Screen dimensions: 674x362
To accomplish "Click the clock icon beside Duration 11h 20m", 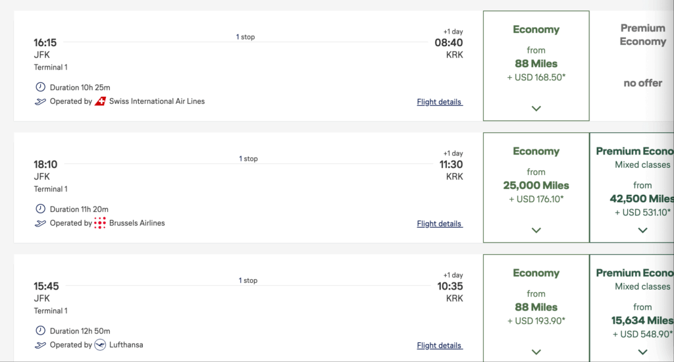I will (x=40, y=209).
